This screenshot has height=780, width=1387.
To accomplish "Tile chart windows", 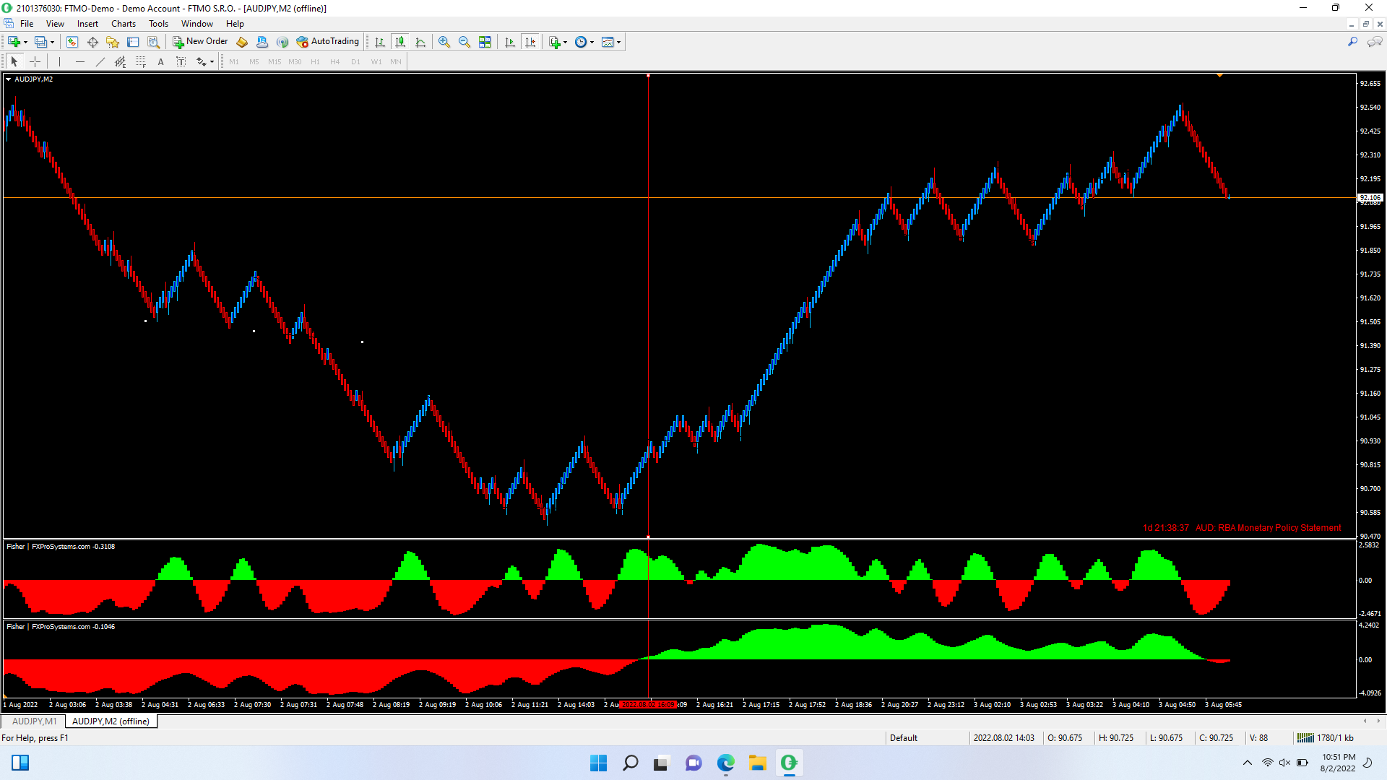I will coord(485,42).
